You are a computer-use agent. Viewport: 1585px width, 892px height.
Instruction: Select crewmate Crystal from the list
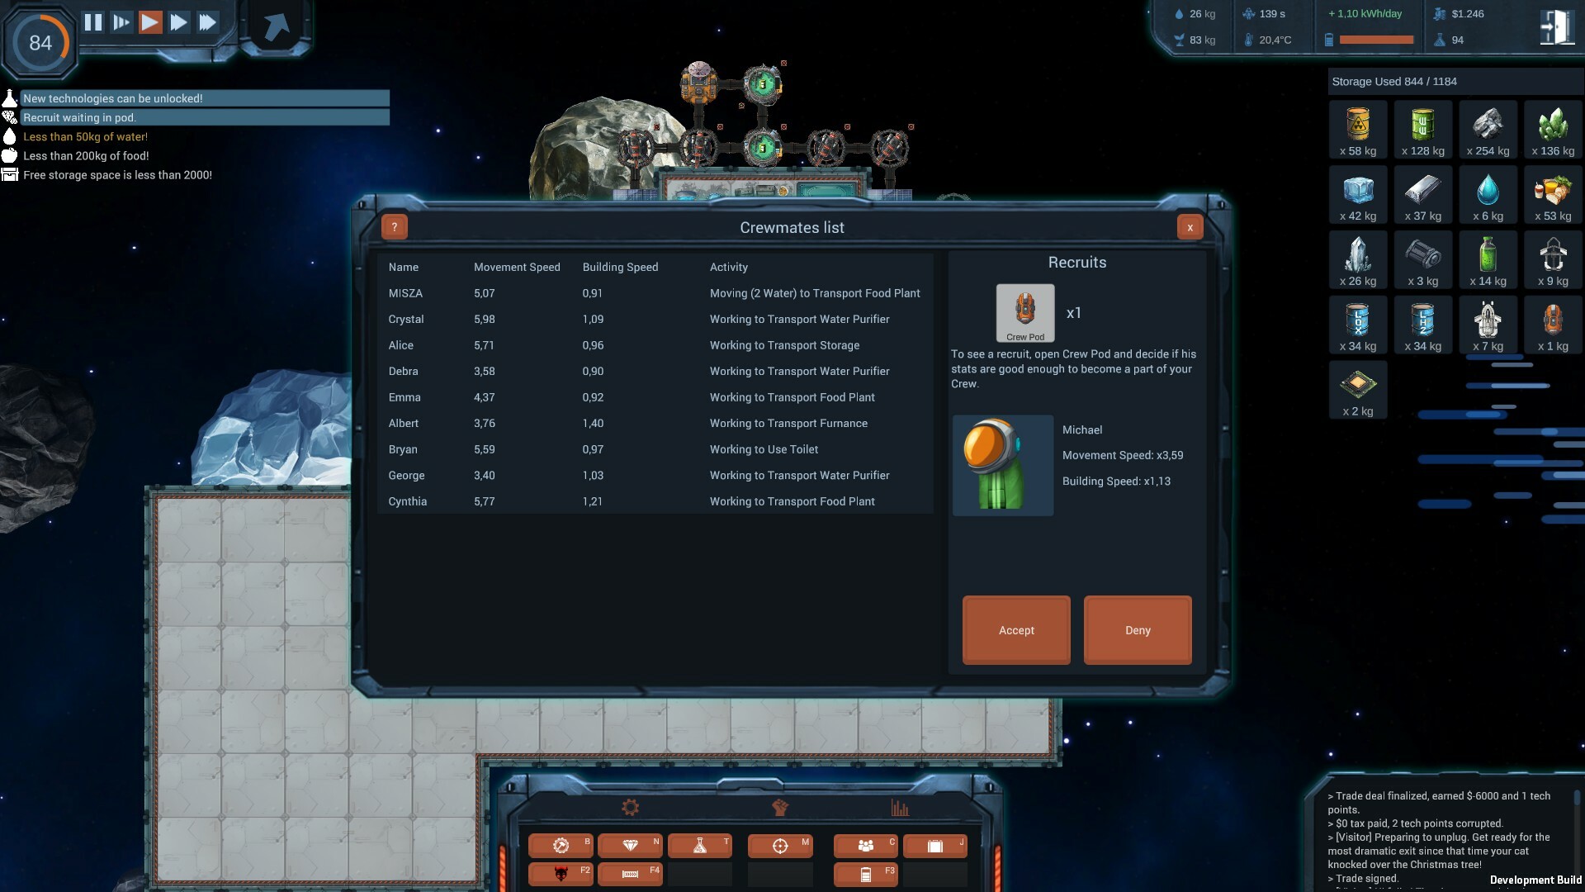[406, 319]
